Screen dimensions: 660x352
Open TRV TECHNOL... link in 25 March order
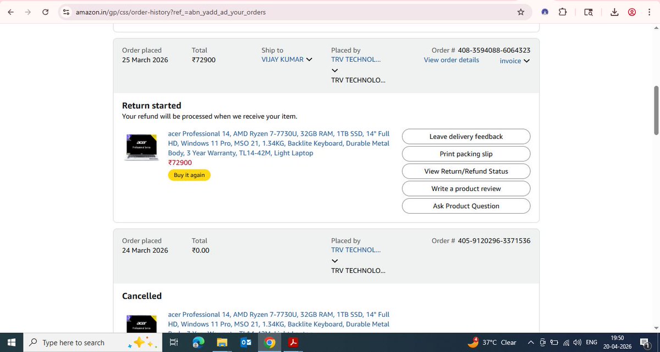click(x=356, y=59)
